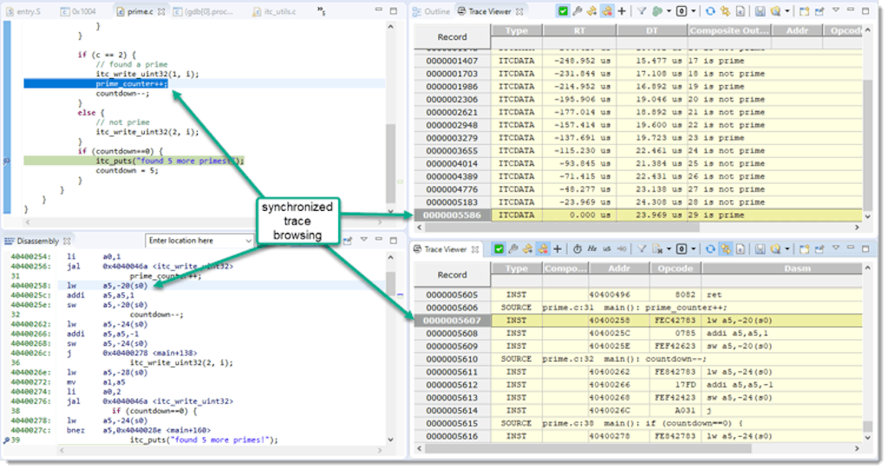
Task: Select trace record 0000001407 row
Action: click(x=638, y=61)
